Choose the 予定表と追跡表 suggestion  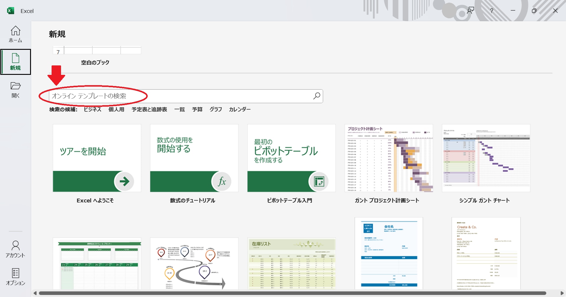(149, 109)
